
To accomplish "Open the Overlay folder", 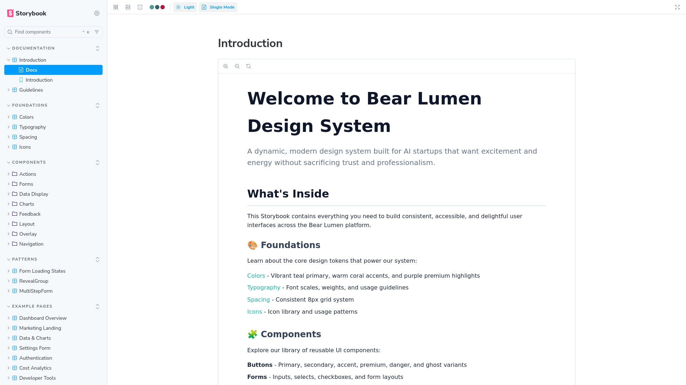I will point(53,234).
